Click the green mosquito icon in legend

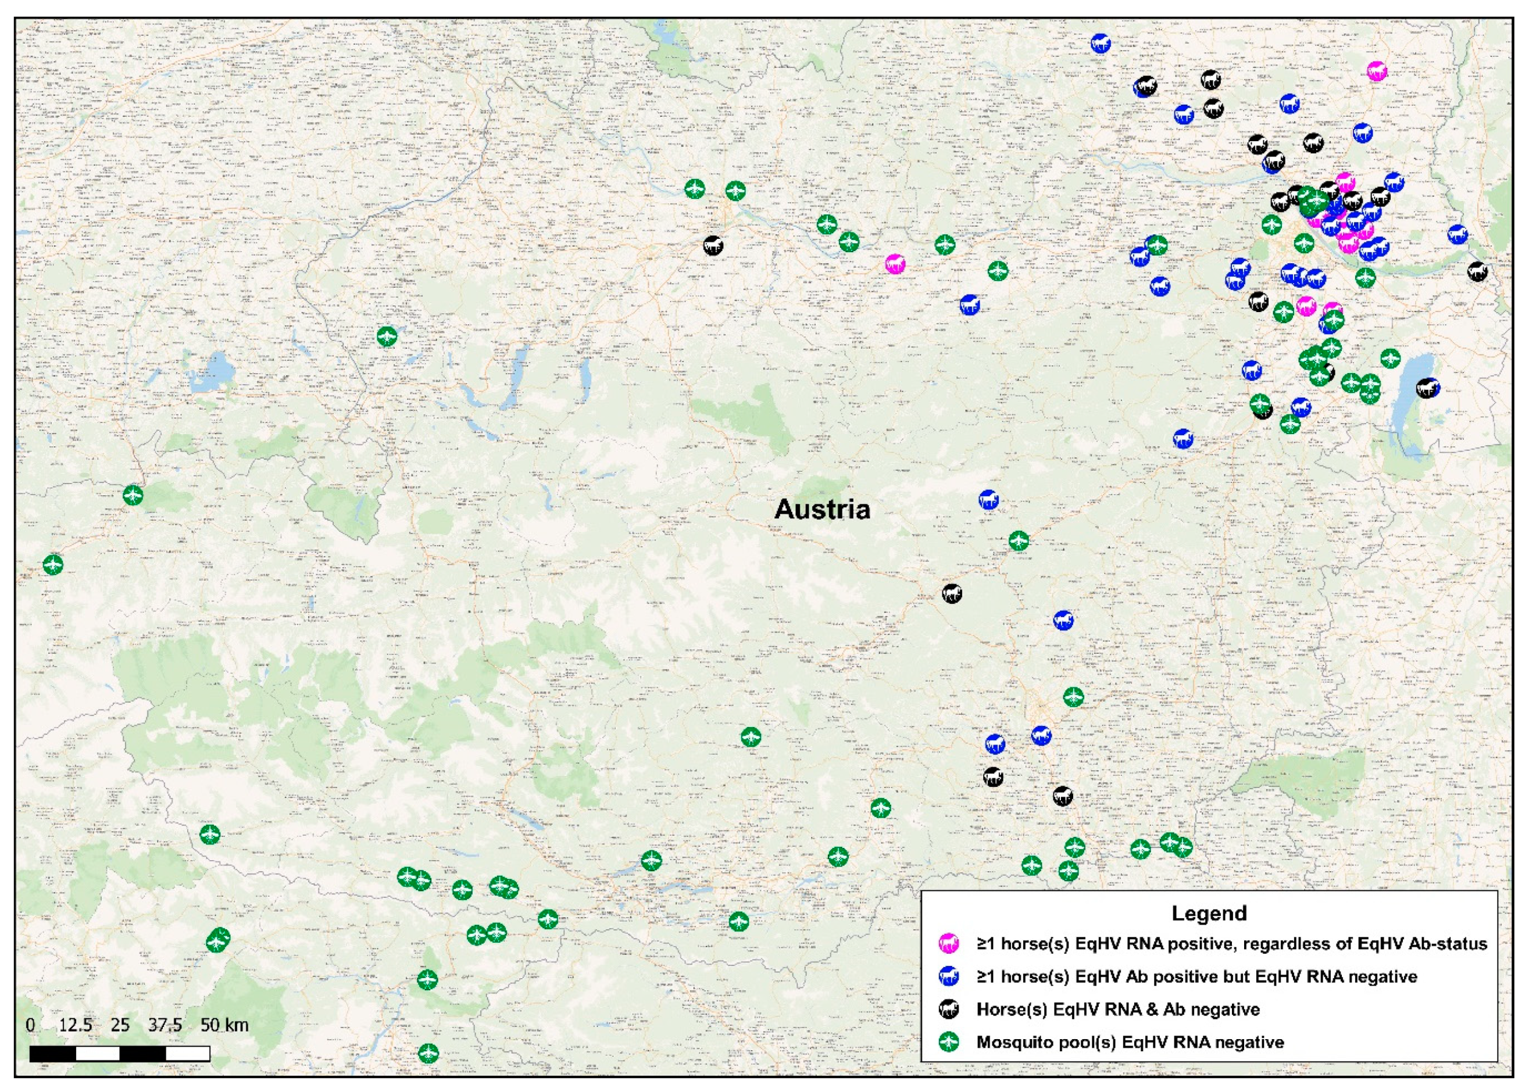(948, 1041)
